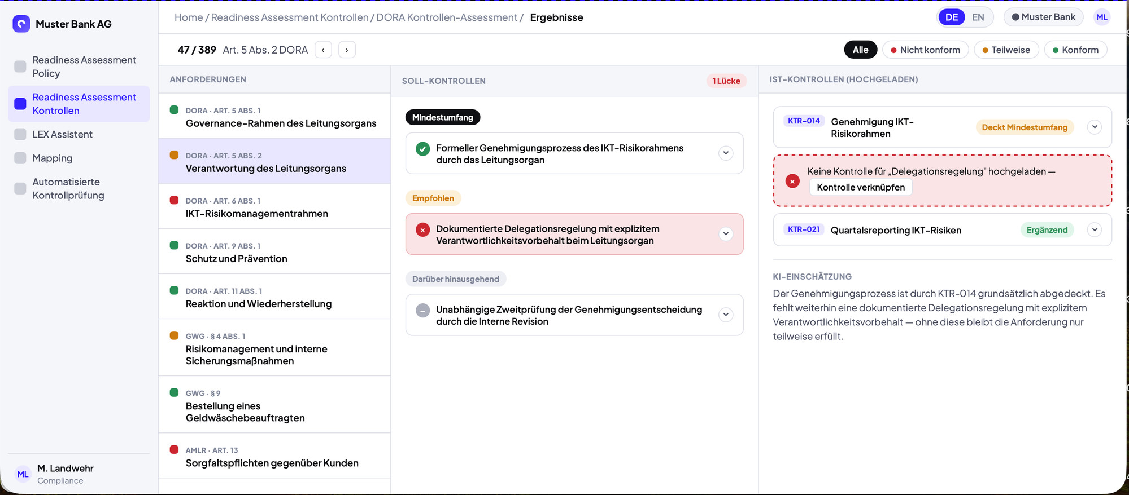Go to next requirement with right arrow
Image resolution: width=1129 pixels, height=495 pixels.
click(347, 50)
